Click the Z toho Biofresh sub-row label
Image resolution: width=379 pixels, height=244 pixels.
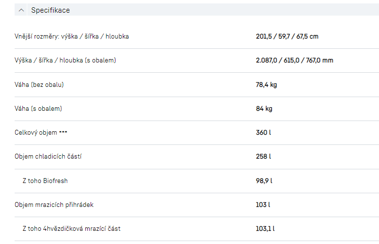45,181
